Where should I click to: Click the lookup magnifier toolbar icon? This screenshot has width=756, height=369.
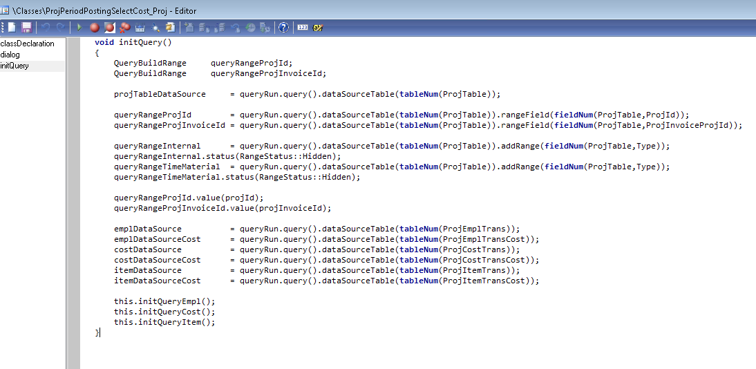[155, 28]
